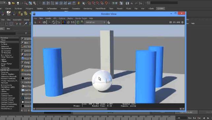Image resolution: width=212 pixels, height=120 pixels.
Task: Refresh the IPR image icon
Action: [54, 22]
